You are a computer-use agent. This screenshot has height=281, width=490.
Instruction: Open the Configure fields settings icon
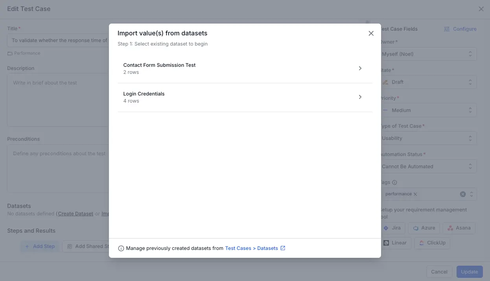447,29
